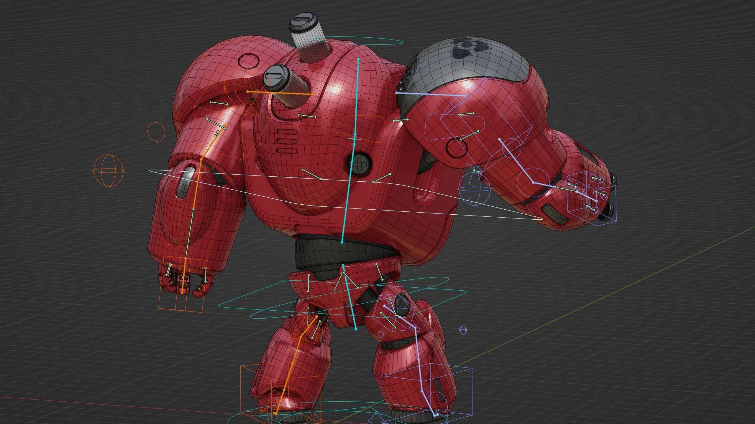Image resolution: width=755 pixels, height=424 pixels.
Task: Select the large orange wireframe sphere control
Action: click(108, 170)
